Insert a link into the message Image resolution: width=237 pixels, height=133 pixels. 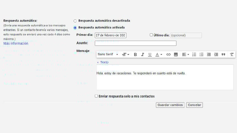tap(168, 55)
